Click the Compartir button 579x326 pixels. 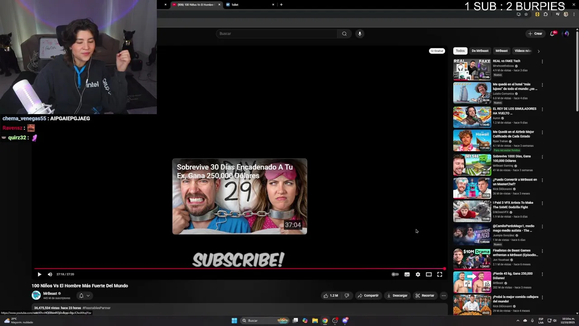coord(368,296)
